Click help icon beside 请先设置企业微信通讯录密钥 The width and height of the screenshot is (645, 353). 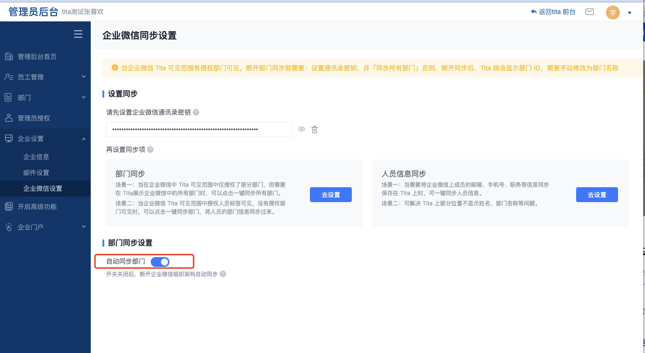(x=196, y=112)
